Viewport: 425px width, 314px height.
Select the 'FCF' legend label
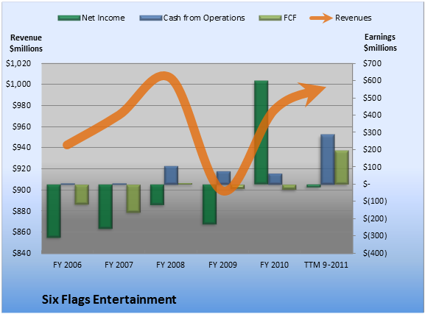pos(289,18)
